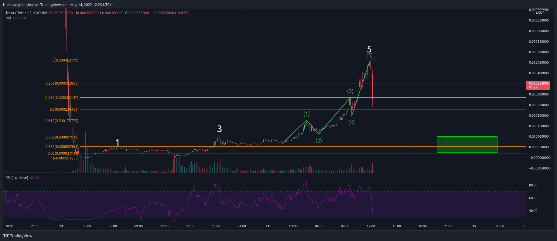Click the RSI axis value 60.00
The image size is (557, 241).
pos(533,198)
